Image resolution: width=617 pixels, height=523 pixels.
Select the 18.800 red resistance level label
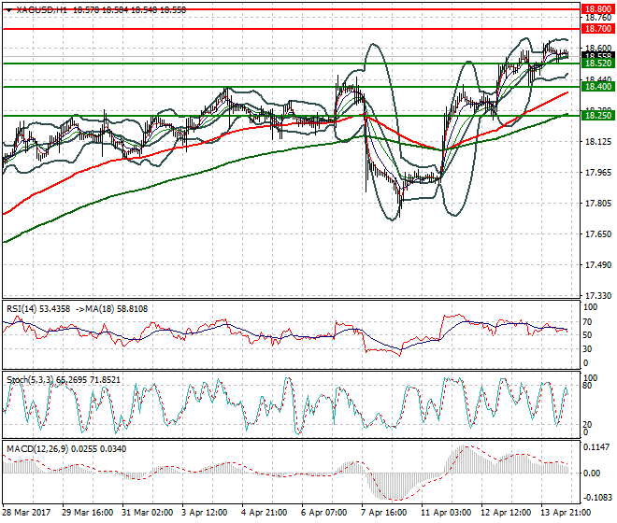[x=597, y=9]
